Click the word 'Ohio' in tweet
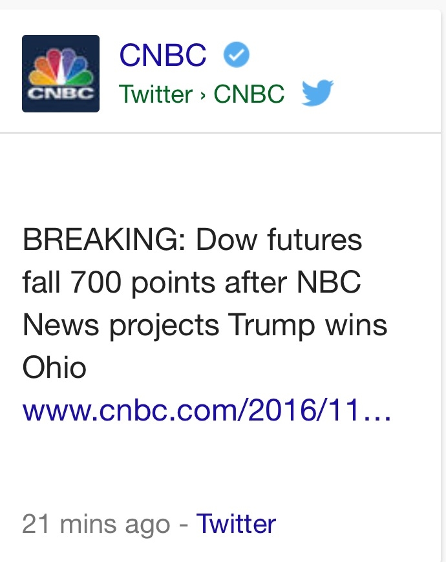The height and width of the screenshot is (562, 446). point(54,367)
